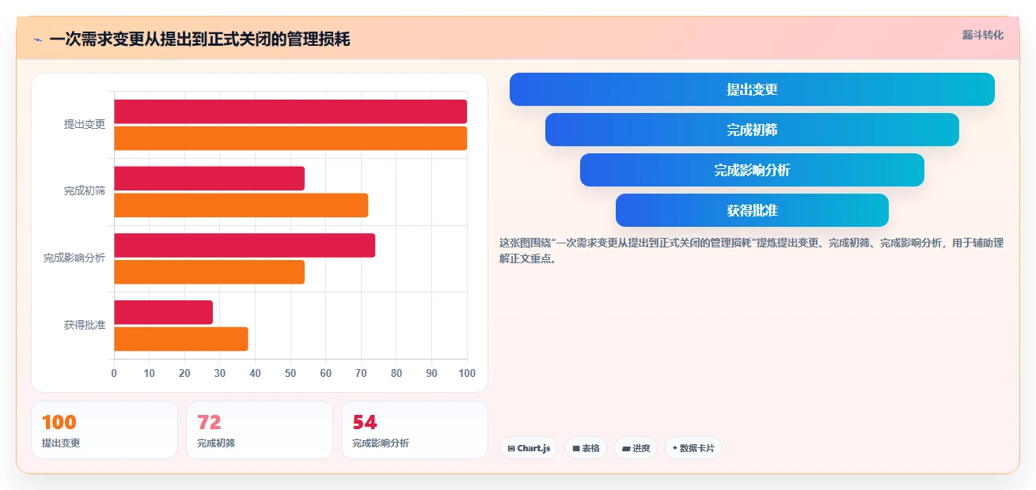Click the x-axis tick label 50

tap(290, 373)
